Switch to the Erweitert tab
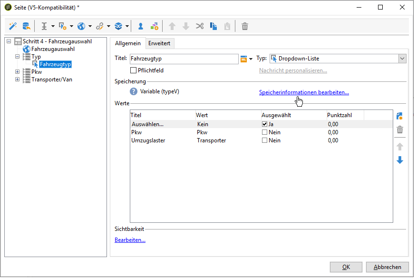Viewport: 417px width, 279px height. click(x=160, y=43)
